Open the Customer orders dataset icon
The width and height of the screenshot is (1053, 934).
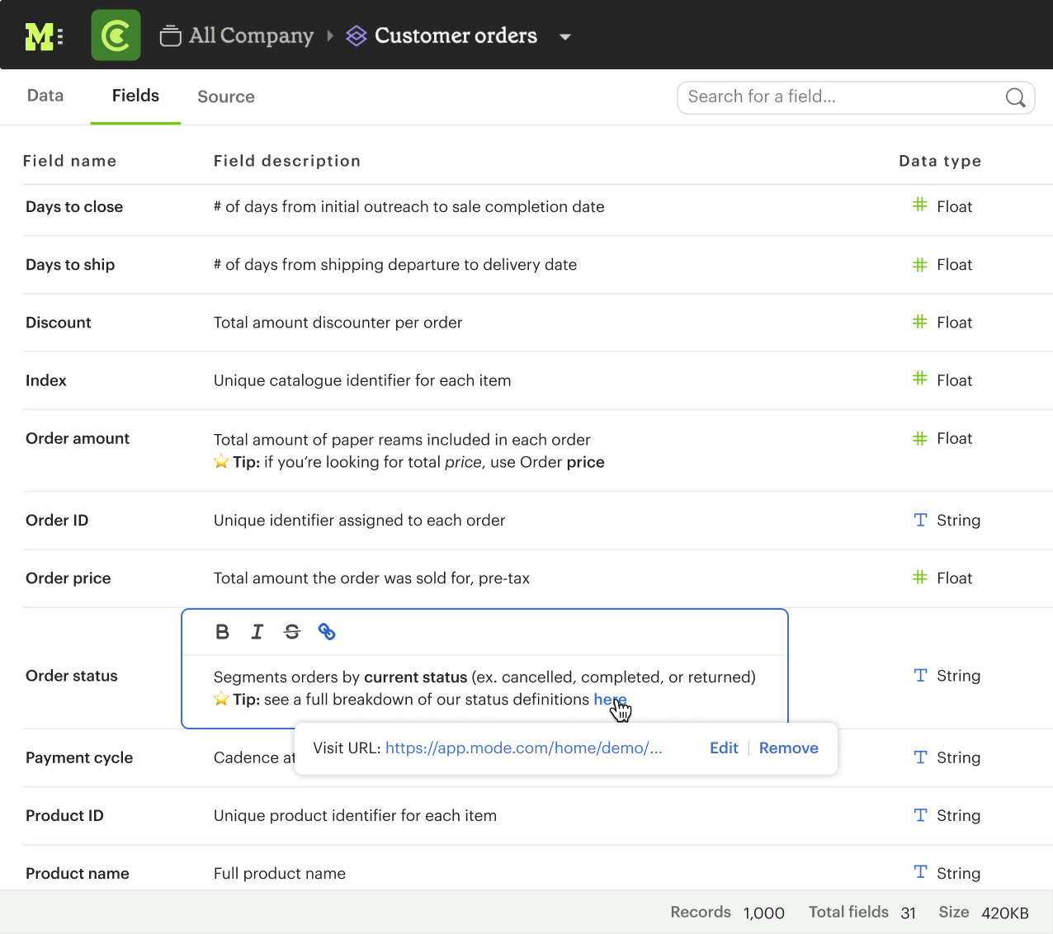coord(356,35)
